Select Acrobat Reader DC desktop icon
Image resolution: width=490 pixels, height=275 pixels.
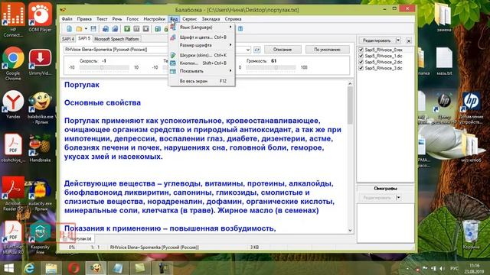pyautogui.click(x=13, y=193)
